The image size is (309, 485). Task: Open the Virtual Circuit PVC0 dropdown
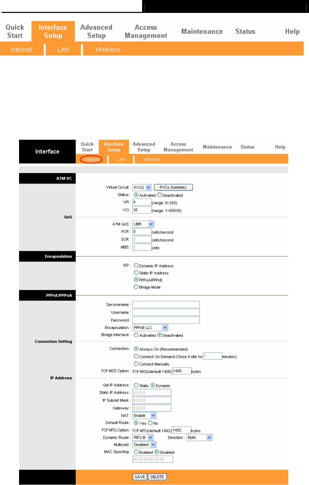[x=142, y=188]
